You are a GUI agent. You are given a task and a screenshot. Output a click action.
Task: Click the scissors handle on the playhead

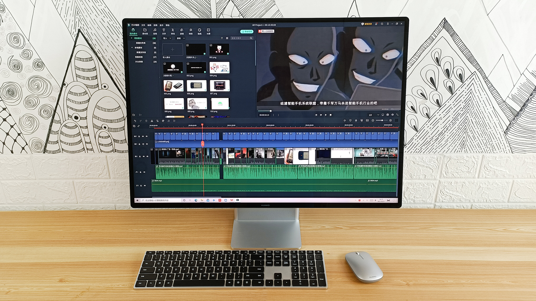point(203,144)
